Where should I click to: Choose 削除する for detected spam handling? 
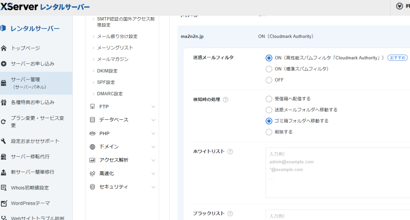[x=269, y=132]
